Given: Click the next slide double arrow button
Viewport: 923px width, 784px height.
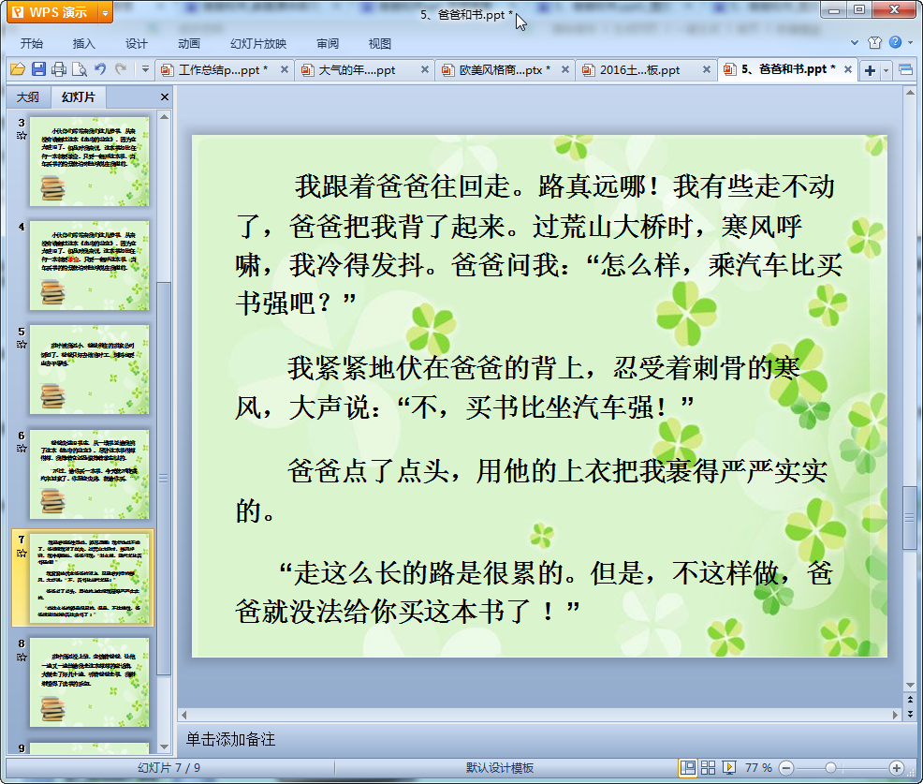Looking at the screenshot, I should pos(910,714).
